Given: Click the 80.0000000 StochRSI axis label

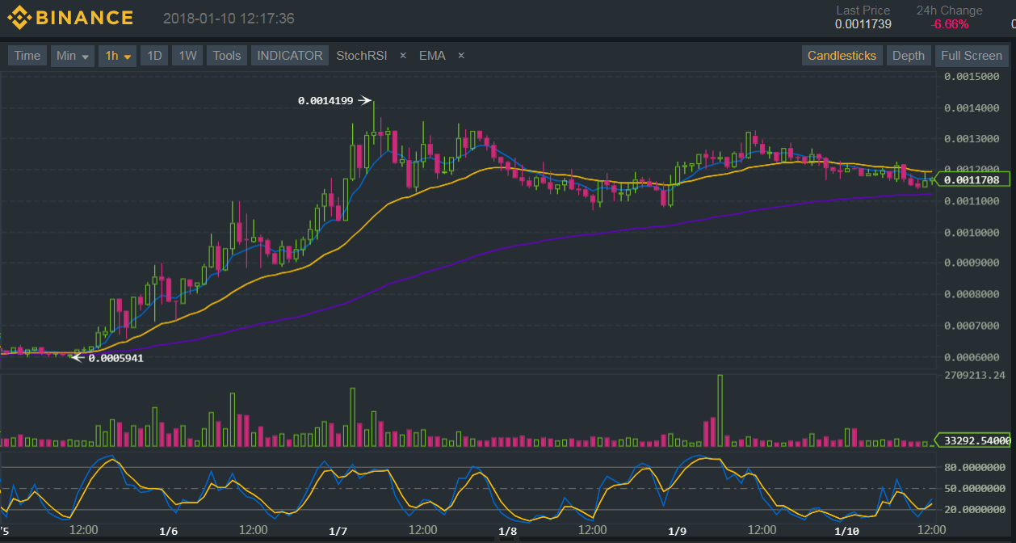Looking at the screenshot, I should (x=975, y=467).
